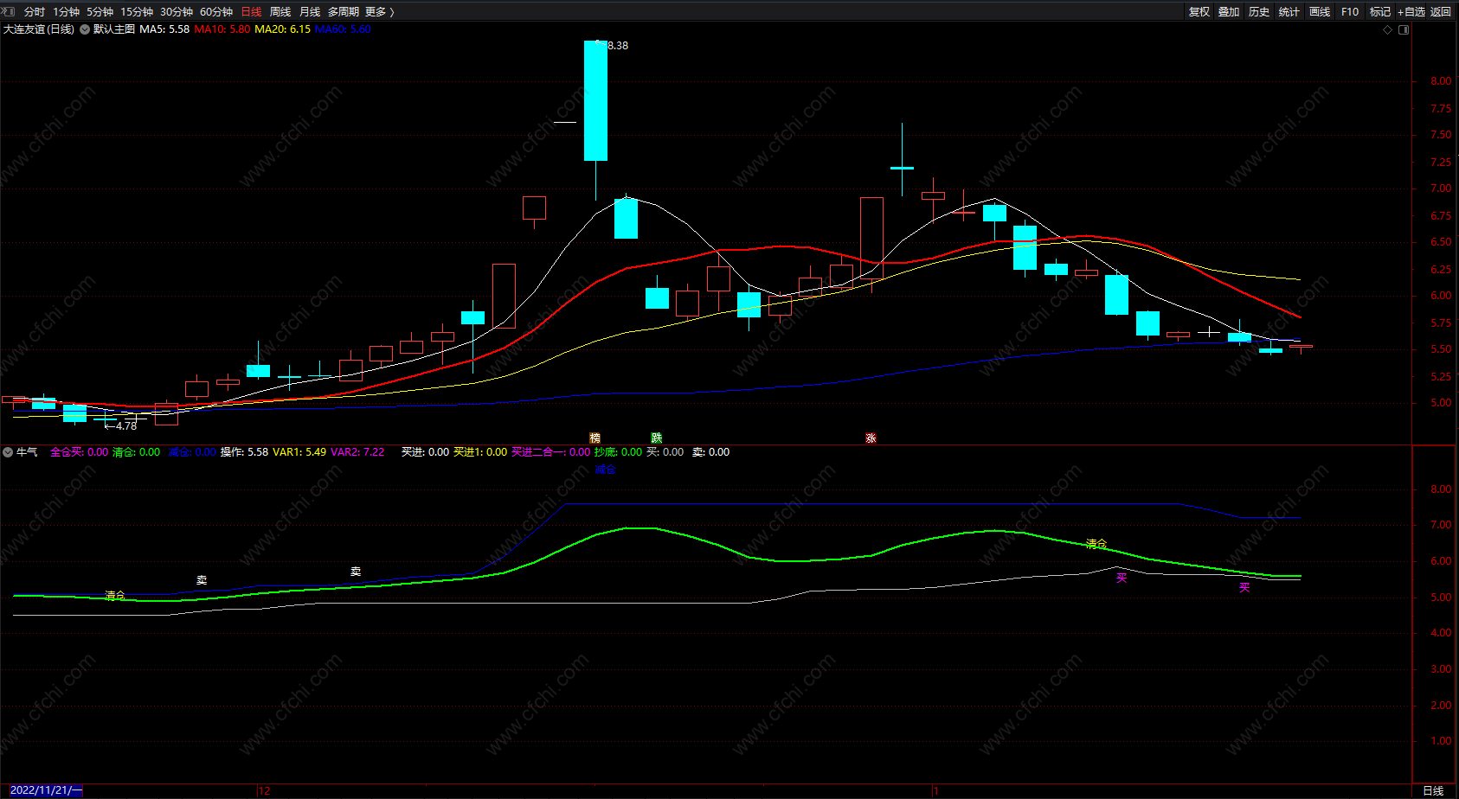Click the MA20: 6.15 indicator label
Image resolution: width=1459 pixels, height=799 pixels.
point(282,29)
